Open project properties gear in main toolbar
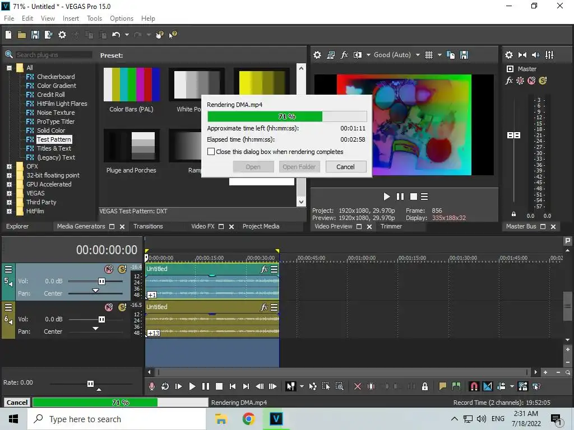Viewport: 574px width, 430px height. pos(62,35)
